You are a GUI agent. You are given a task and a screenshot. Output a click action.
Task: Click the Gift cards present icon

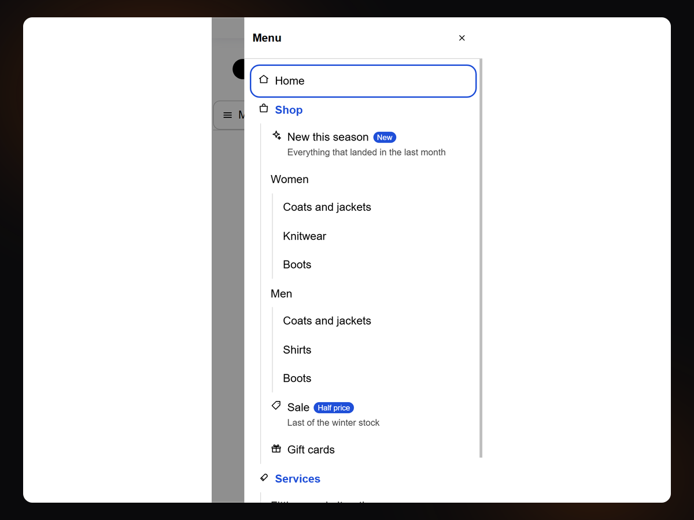[x=276, y=449]
